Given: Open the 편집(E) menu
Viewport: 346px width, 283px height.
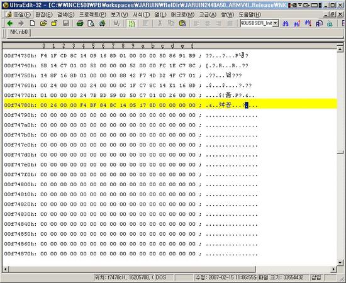Looking at the screenshot, I should [x=44, y=14].
